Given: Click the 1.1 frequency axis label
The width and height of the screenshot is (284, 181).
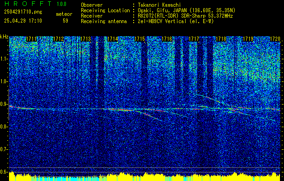Looking at the screenshot, I should [4, 59].
